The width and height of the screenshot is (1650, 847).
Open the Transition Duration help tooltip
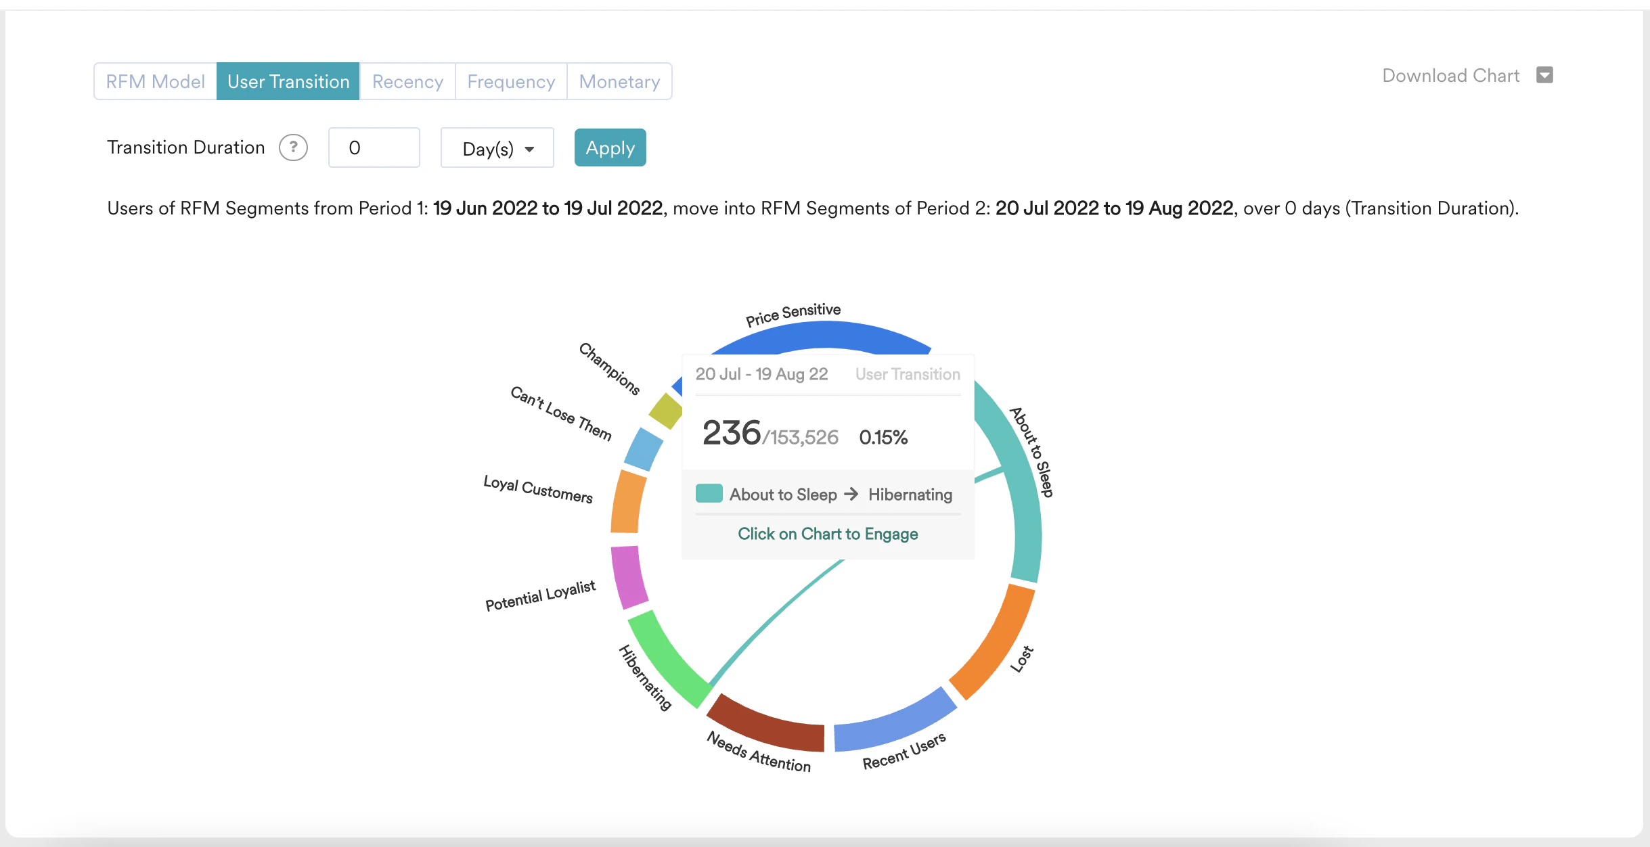293,147
